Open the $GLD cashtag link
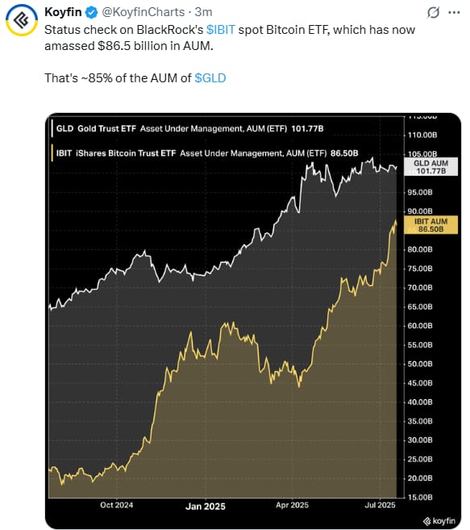This screenshot has width=470, height=530. [x=210, y=78]
